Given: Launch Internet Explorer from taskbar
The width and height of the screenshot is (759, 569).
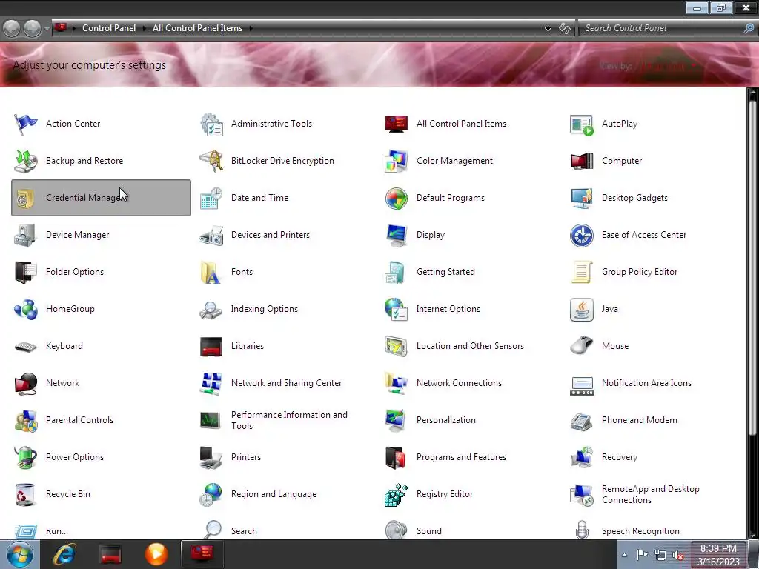Looking at the screenshot, I should (64, 554).
